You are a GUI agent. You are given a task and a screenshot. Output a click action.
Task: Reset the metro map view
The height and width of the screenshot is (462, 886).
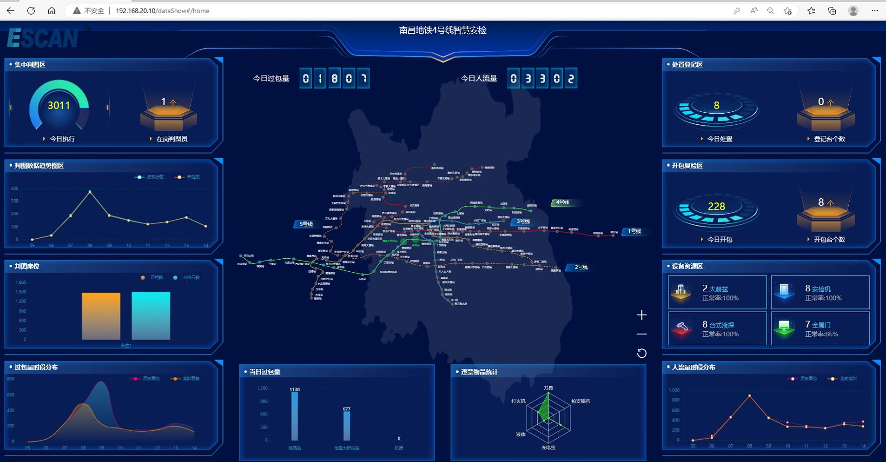[641, 353]
